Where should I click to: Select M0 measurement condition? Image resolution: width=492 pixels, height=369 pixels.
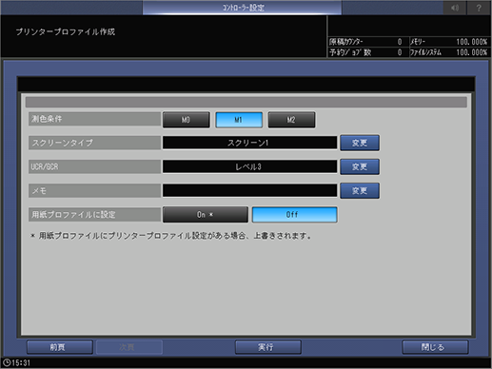coord(187,120)
